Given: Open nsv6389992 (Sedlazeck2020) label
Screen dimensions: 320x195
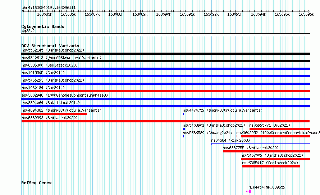Looking at the screenshot, I should coord(50,118).
